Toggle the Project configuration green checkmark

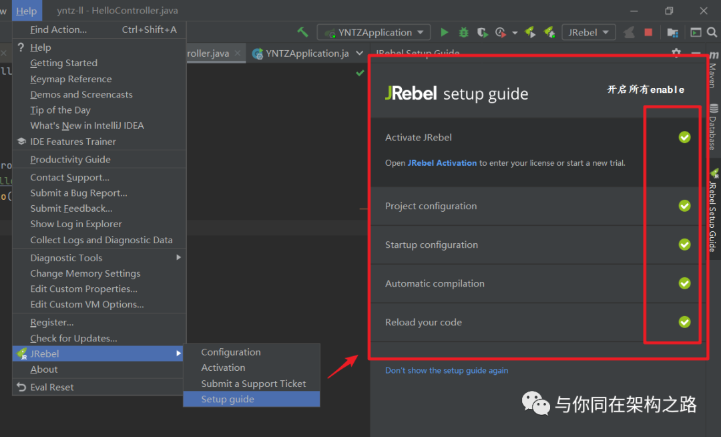click(684, 206)
